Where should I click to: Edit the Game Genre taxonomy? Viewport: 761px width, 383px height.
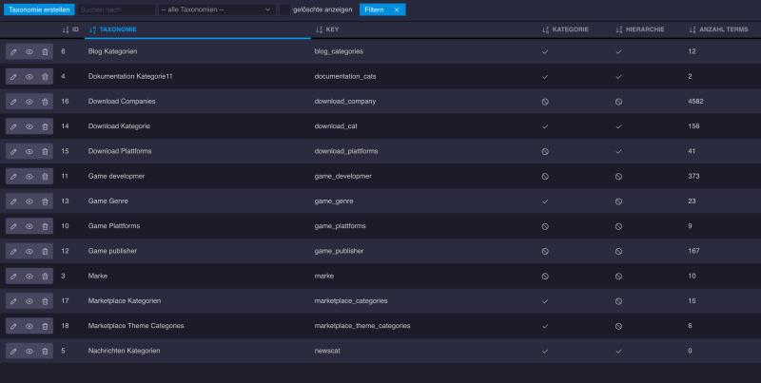coord(13,201)
